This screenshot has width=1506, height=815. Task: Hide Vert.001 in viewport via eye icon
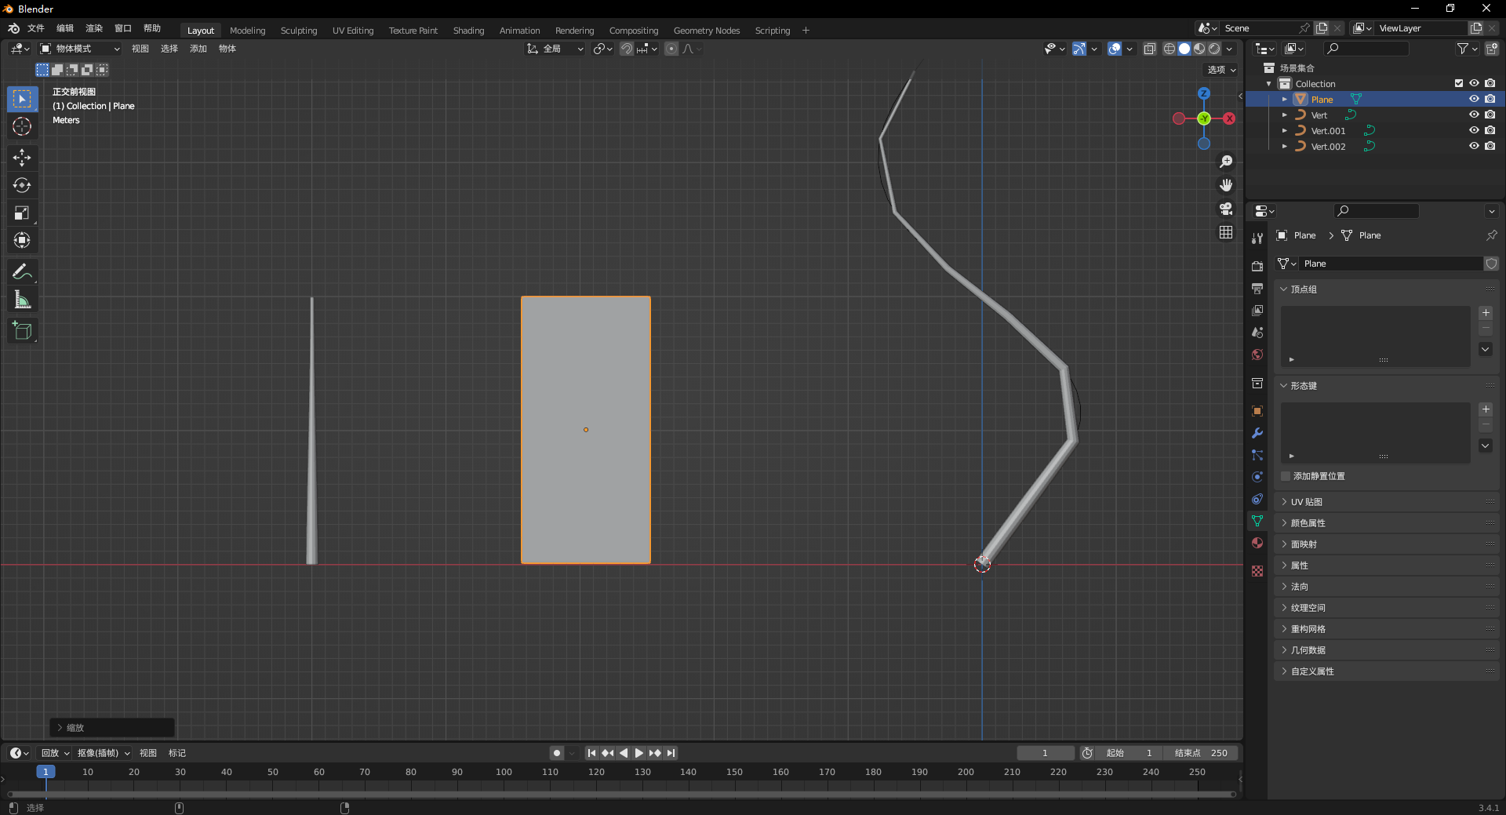pyautogui.click(x=1474, y=130)
